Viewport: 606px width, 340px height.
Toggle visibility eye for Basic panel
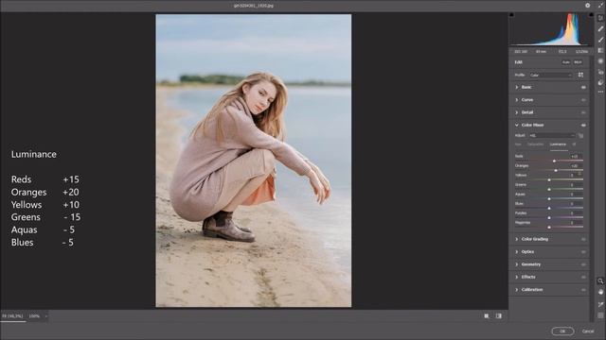pos(583,88)
